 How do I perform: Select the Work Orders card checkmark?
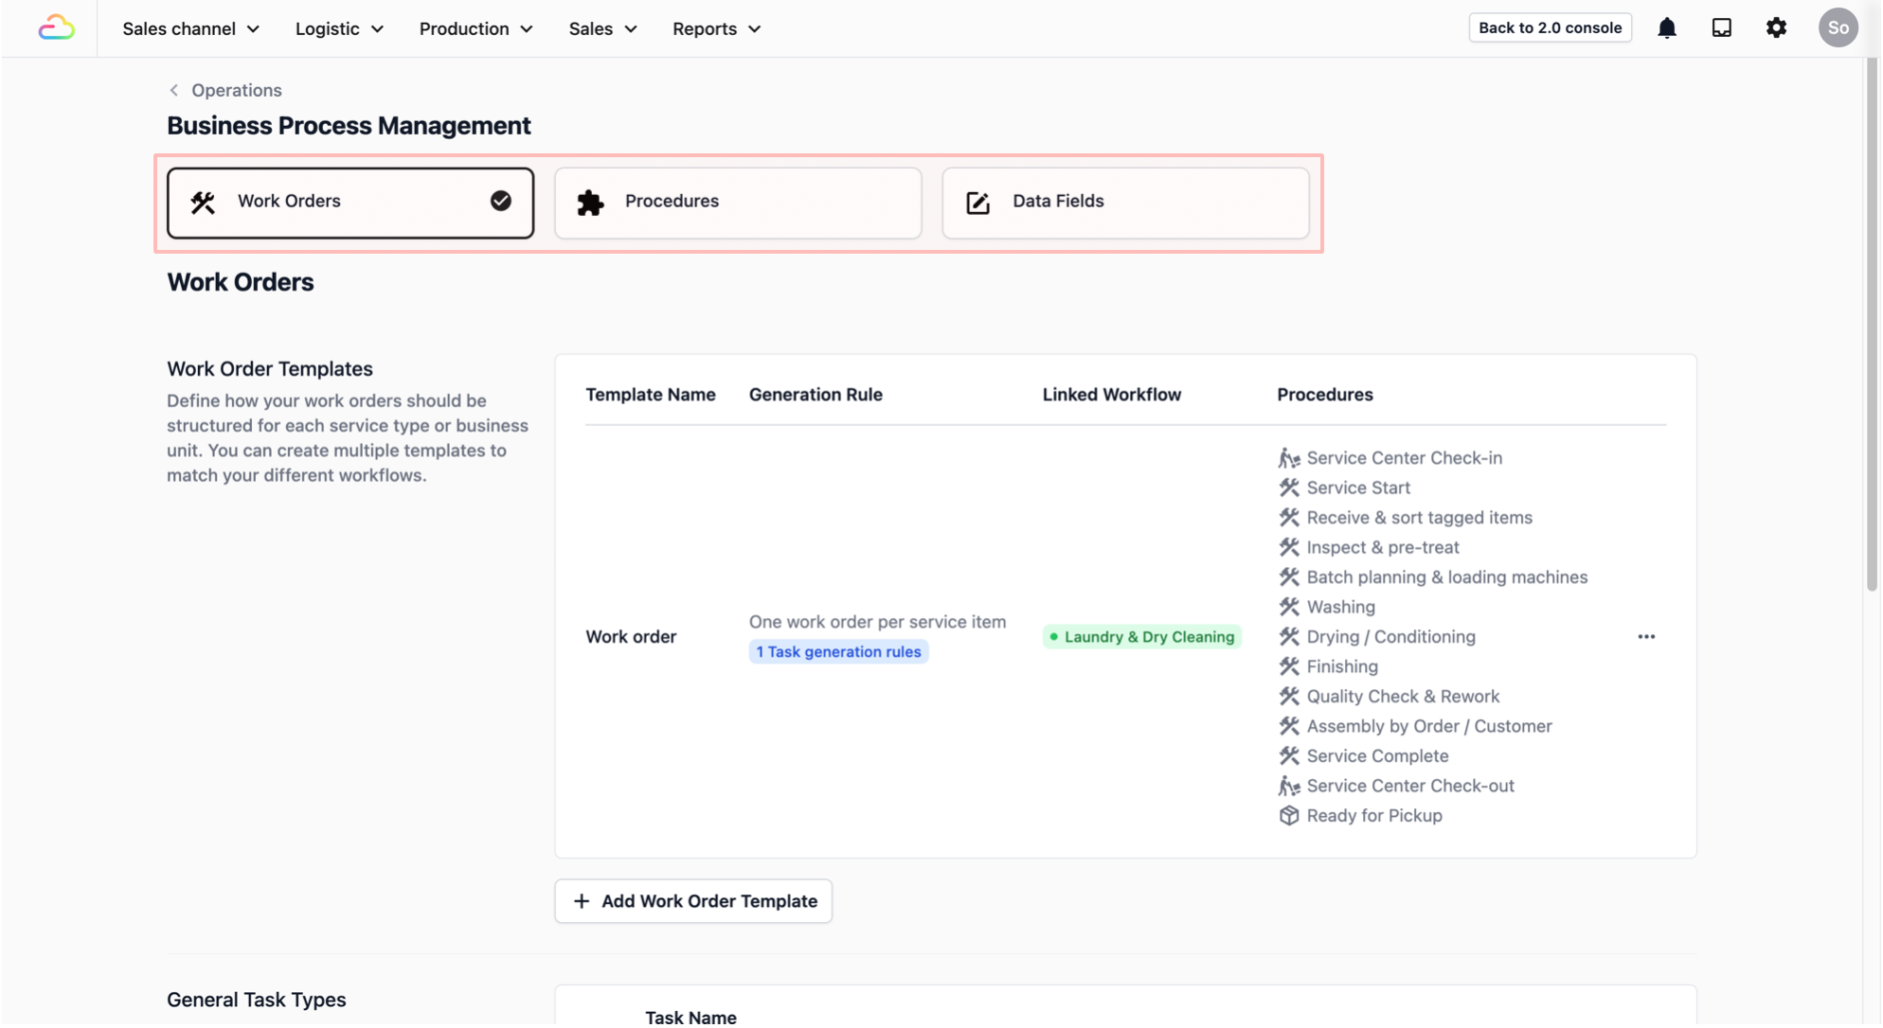tap(501, 201)
